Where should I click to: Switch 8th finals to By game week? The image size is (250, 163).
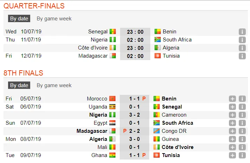(x=54, y=85)
